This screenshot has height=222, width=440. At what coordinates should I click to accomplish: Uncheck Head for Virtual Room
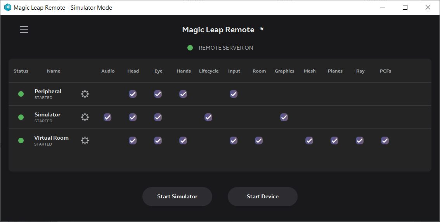pos(133,140)
